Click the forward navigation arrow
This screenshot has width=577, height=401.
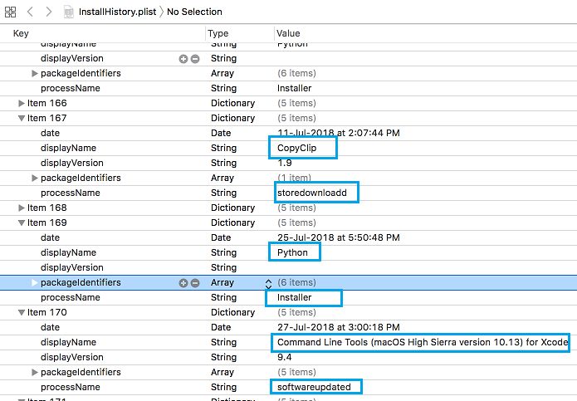pyautogui.click(x=49, y=12)
